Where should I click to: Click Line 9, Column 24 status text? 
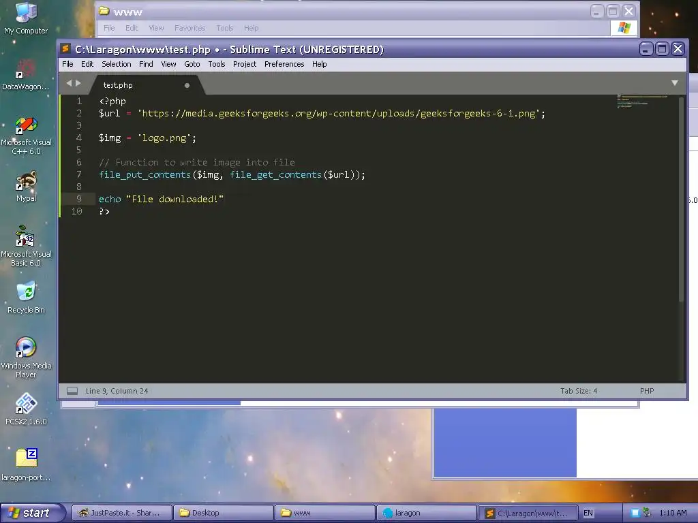click(x=117, y=391)
